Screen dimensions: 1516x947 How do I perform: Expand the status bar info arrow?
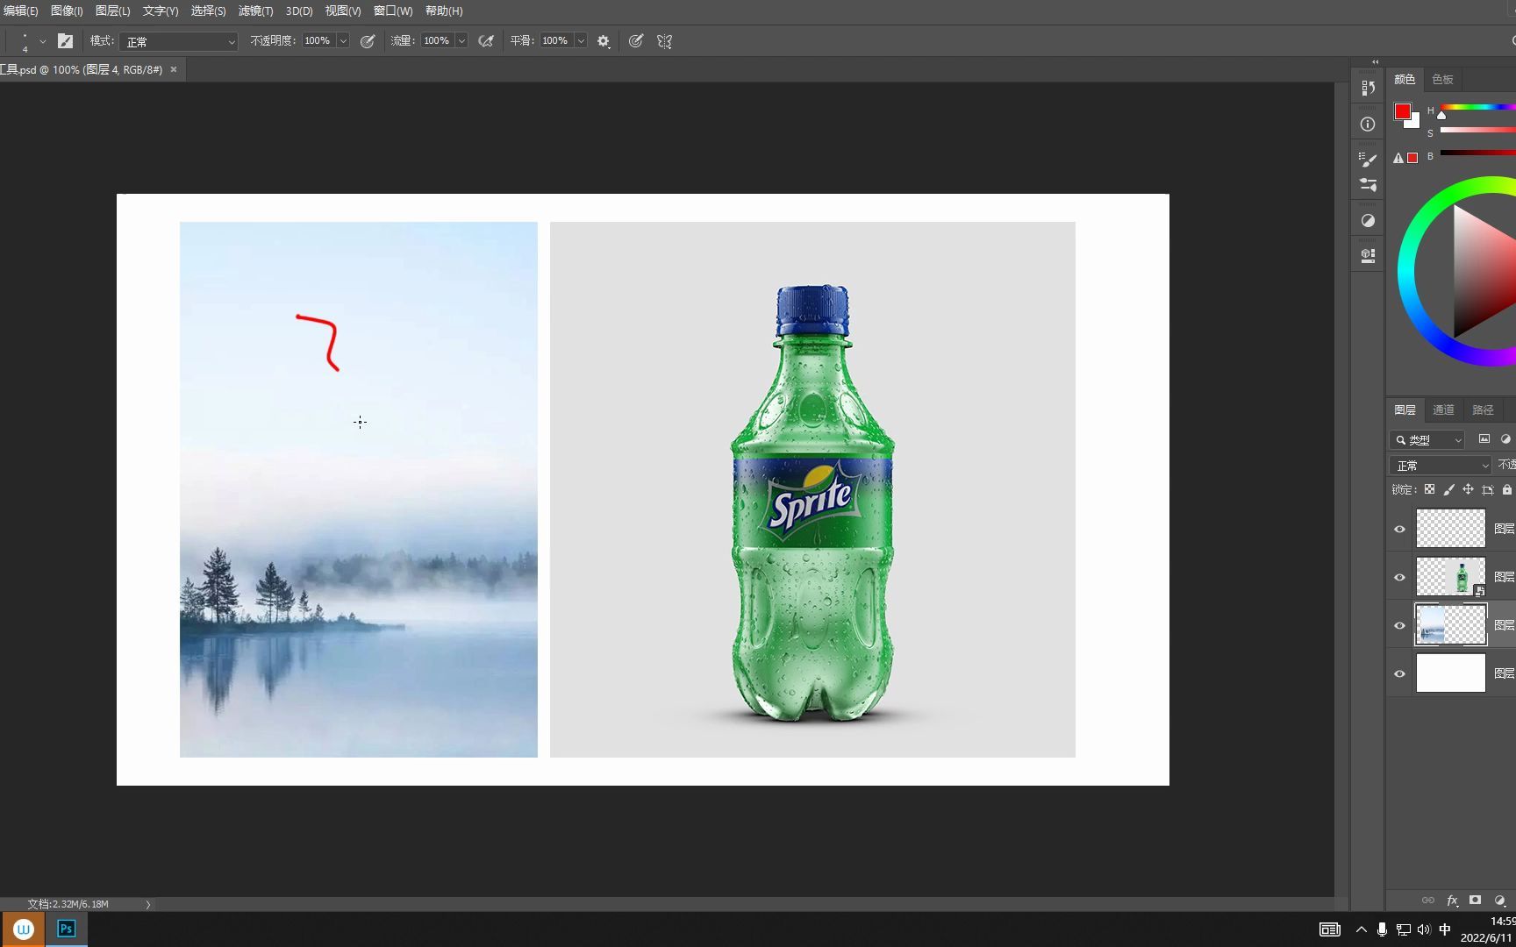(x=148, y=904)
